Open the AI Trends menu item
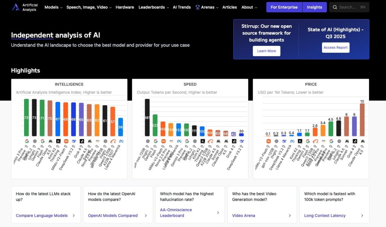Screen dimensions: 386x227 [x=182, y=7]
